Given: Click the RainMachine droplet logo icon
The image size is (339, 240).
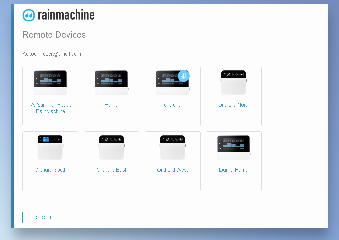Looking at the screenshot, I should [29, 15].
